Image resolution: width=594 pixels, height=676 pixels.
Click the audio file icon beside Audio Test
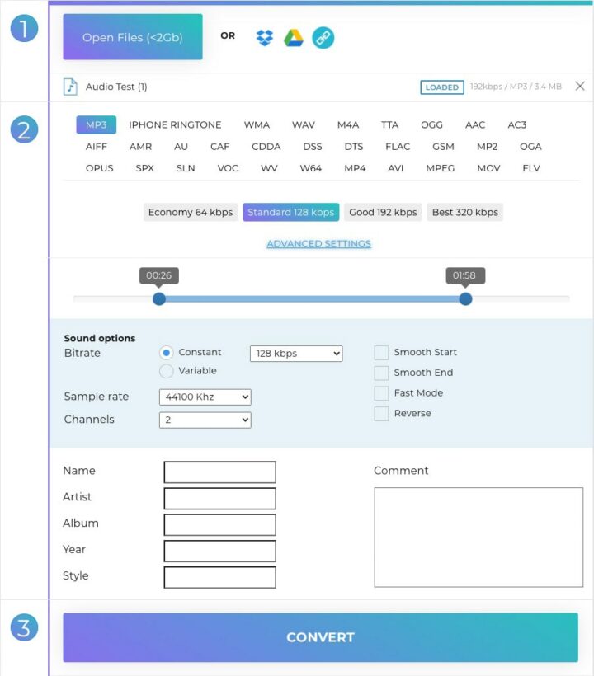[x=71, y=87]
